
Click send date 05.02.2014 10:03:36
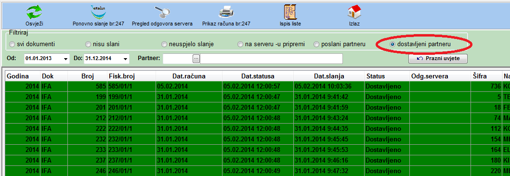(x=329, y=87)
